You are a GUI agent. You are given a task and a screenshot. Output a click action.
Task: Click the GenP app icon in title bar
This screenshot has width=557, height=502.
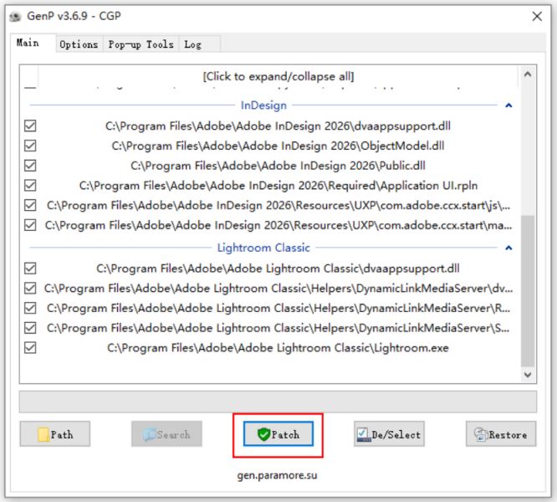(15, 17)
